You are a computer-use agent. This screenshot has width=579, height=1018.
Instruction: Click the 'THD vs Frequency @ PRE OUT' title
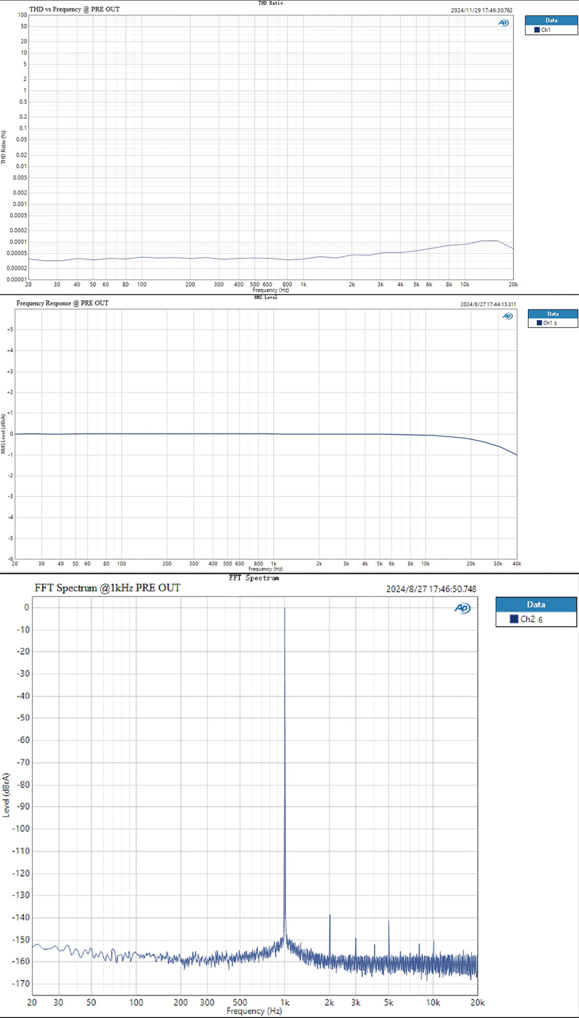coord(74,9)
